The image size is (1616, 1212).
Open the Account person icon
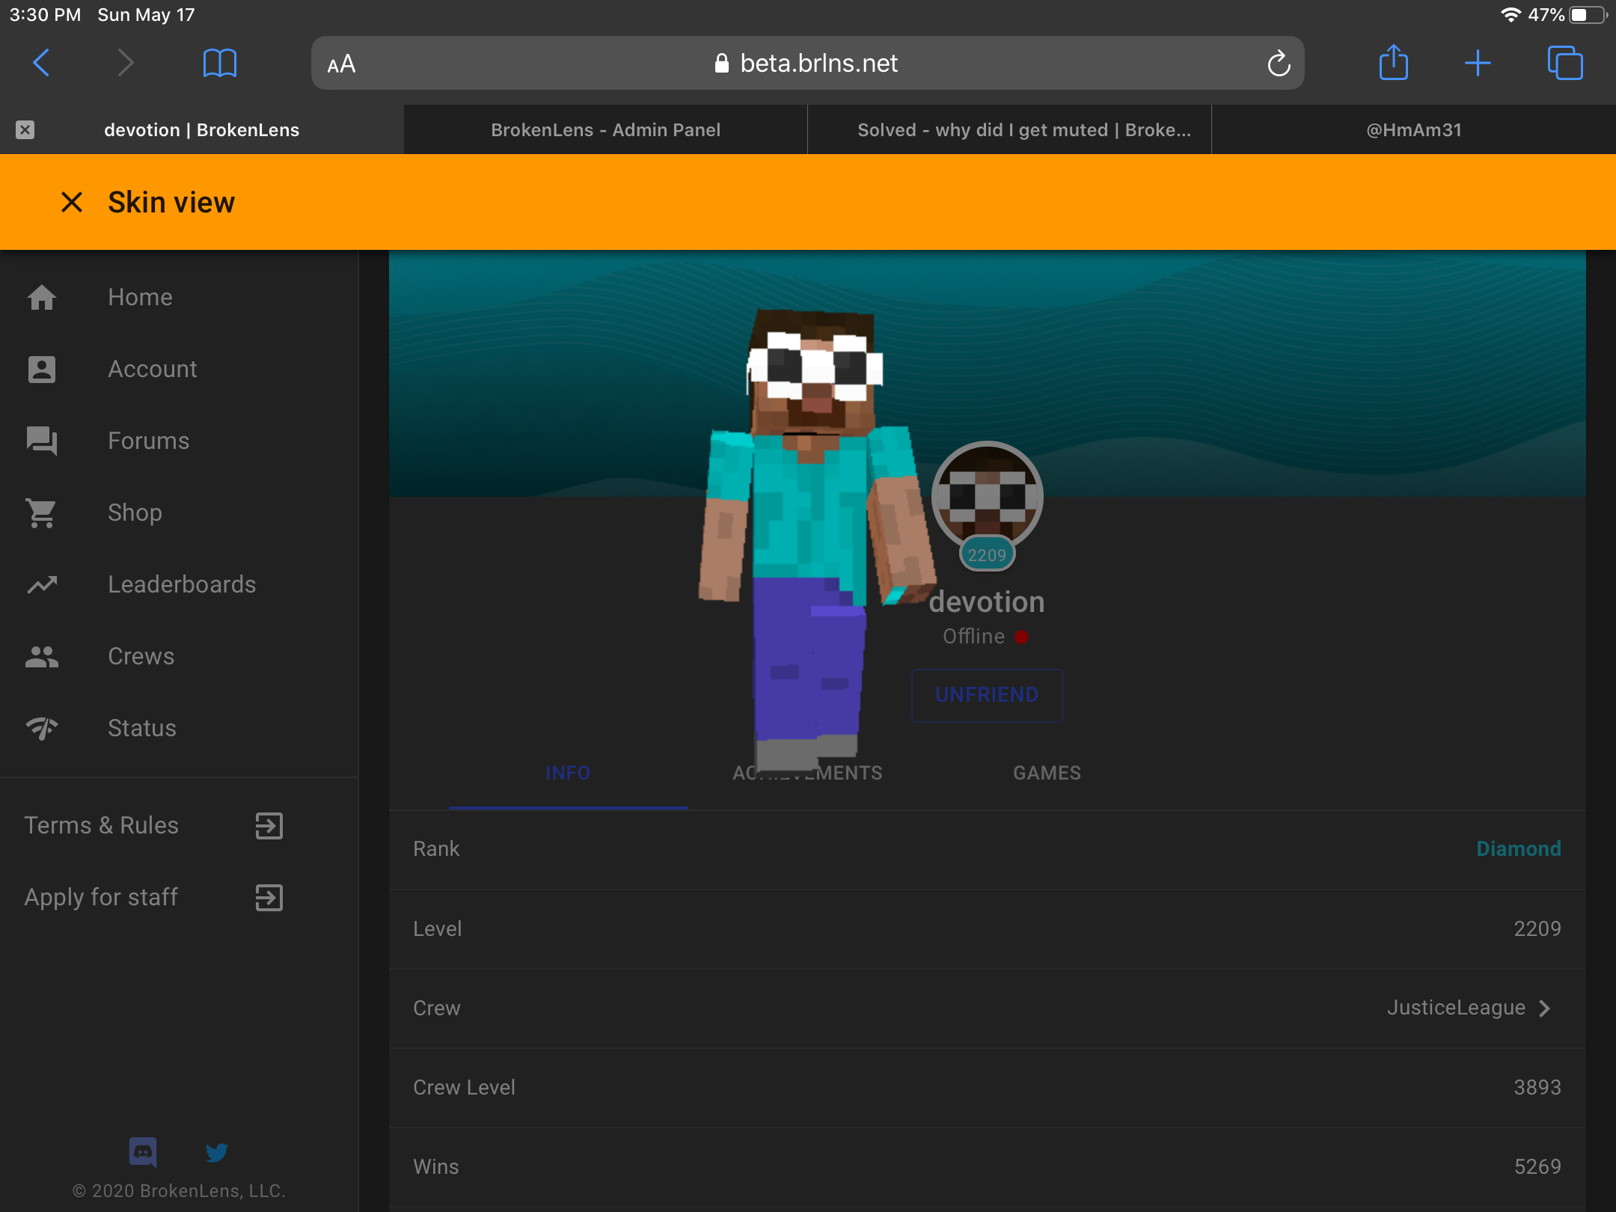click(x=42, y=369)
